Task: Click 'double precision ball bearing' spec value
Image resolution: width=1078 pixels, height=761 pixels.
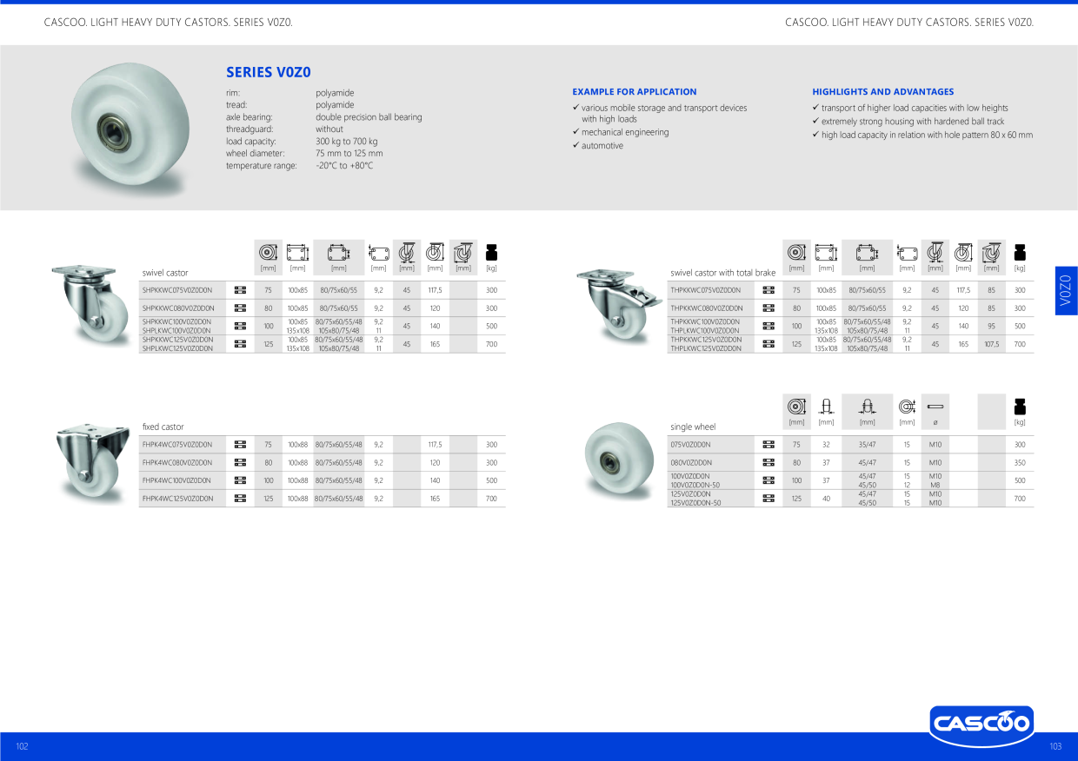Action: (369, 117)
